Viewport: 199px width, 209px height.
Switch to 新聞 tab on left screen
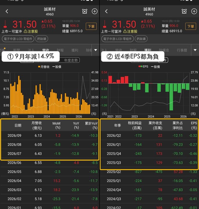click(17, 50)
